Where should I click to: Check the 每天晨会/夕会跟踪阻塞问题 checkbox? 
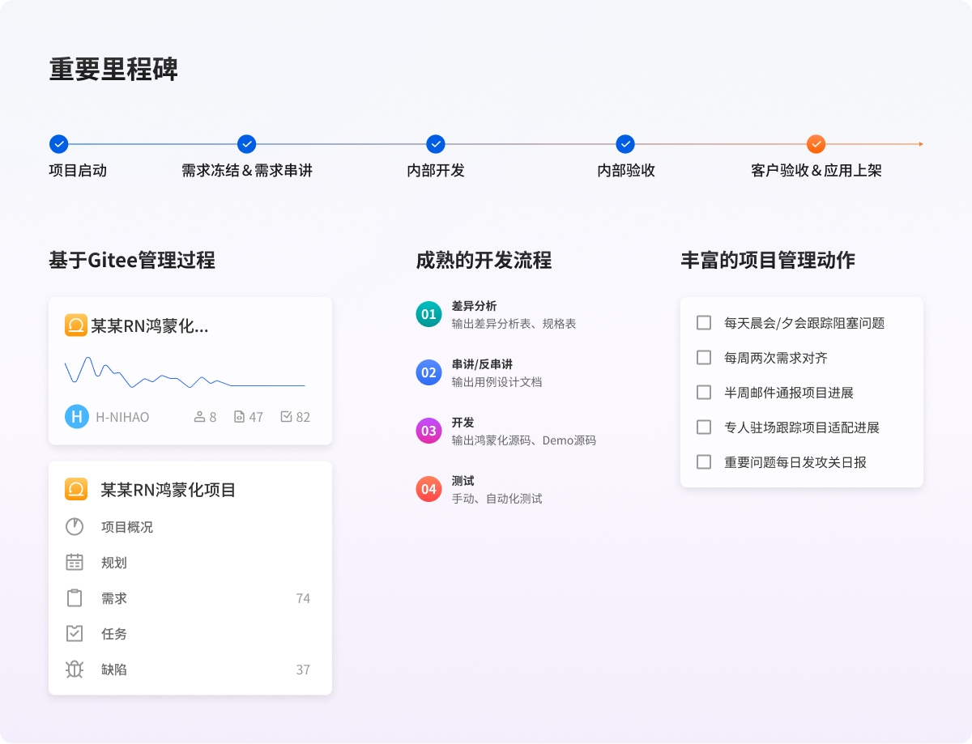click(704, 323)
